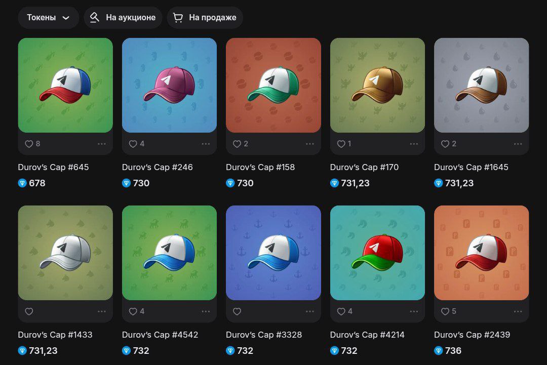Click the title Durov's Cap #4214
Viewport: 547px width, 365px height.
367,335
